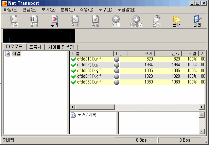Click the 삭제 (Delete) toolbar icon

pos(75,19)
